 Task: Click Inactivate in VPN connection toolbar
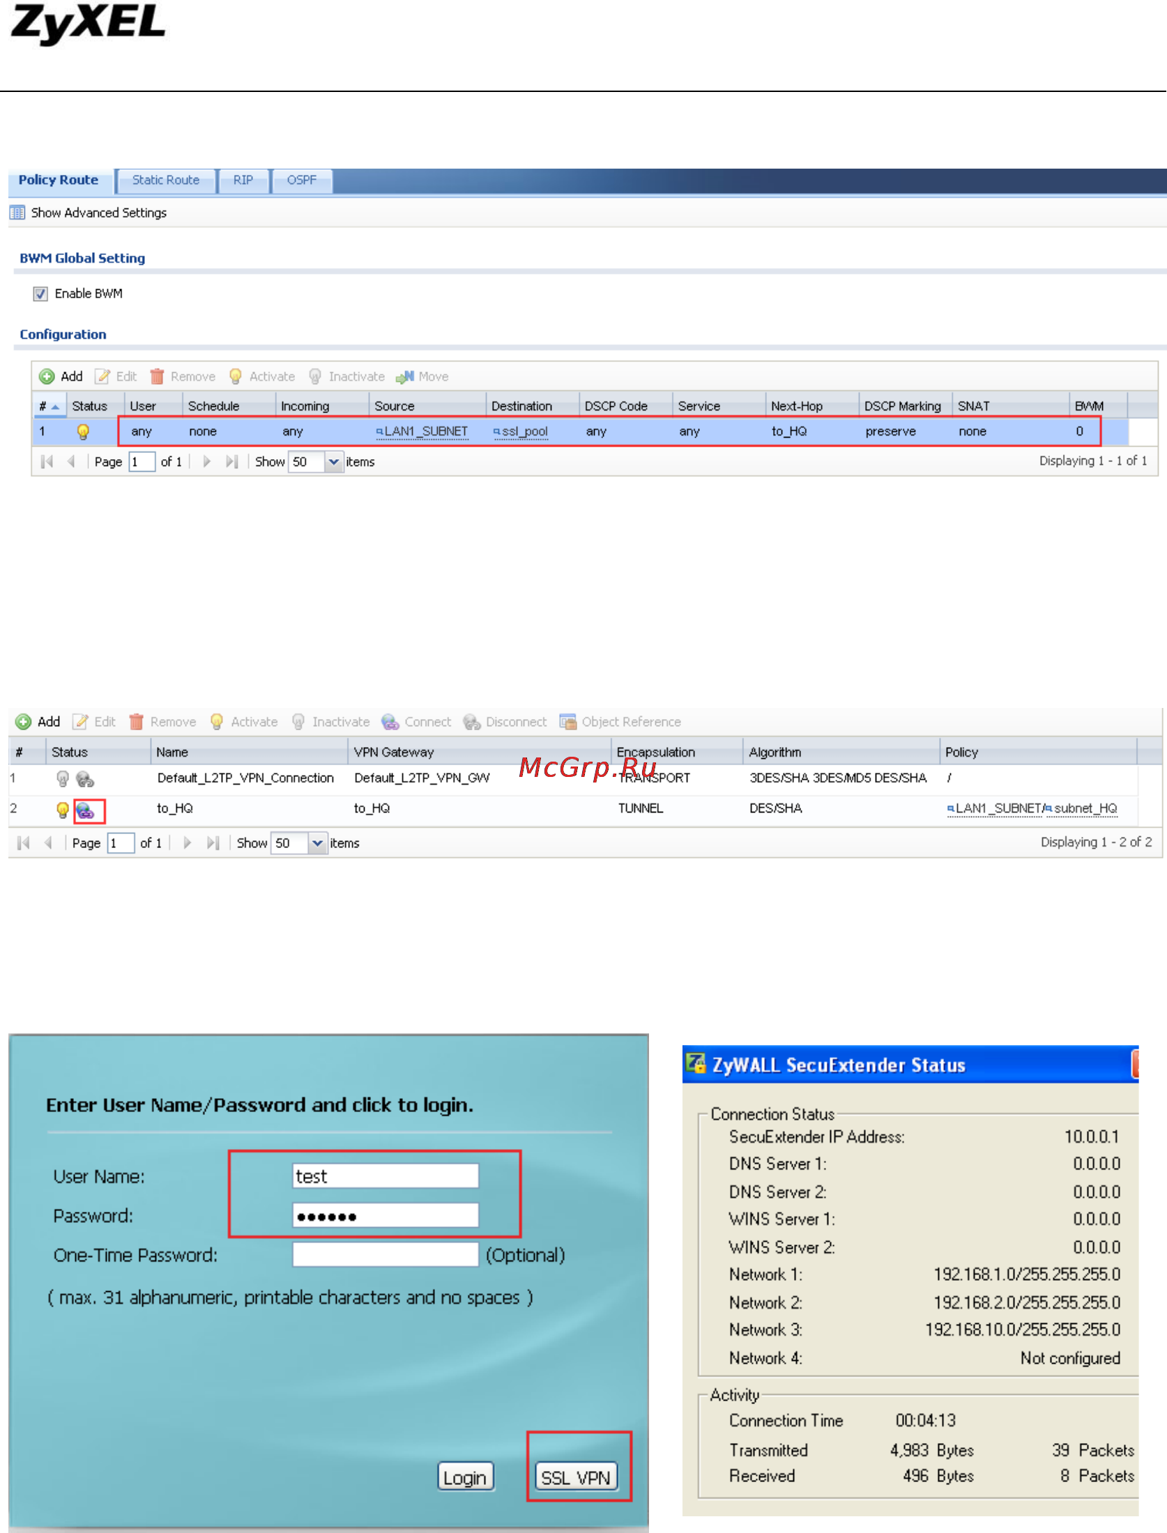click(330, 722)
